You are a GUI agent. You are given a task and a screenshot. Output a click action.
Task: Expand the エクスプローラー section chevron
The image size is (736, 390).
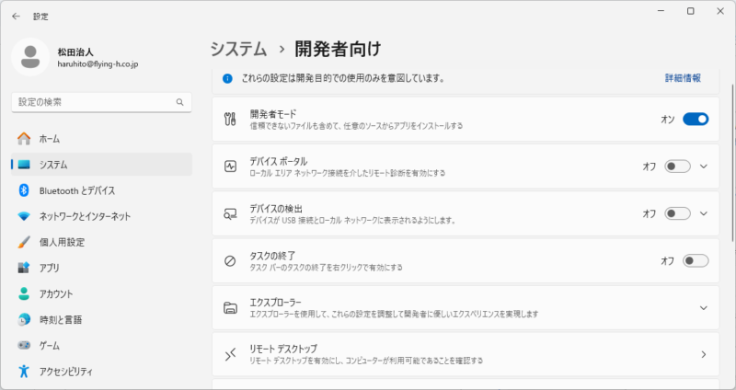[703, 308]
